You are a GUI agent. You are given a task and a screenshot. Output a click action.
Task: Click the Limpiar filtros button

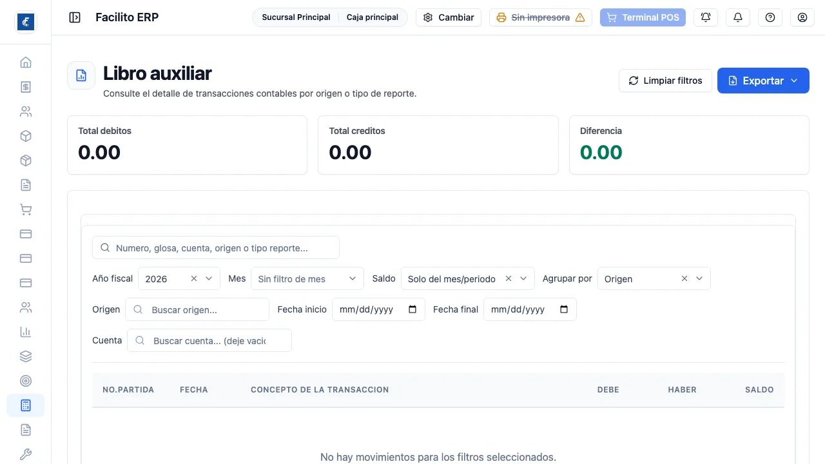coord(665,81)
